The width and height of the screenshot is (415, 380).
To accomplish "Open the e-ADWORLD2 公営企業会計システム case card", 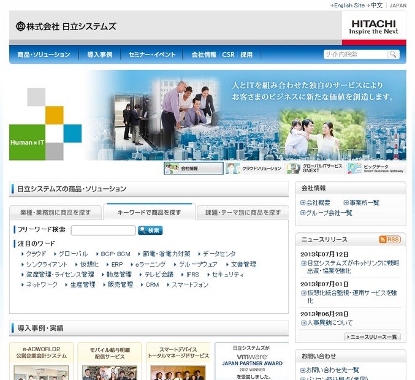I will click(x=41, y=361).
